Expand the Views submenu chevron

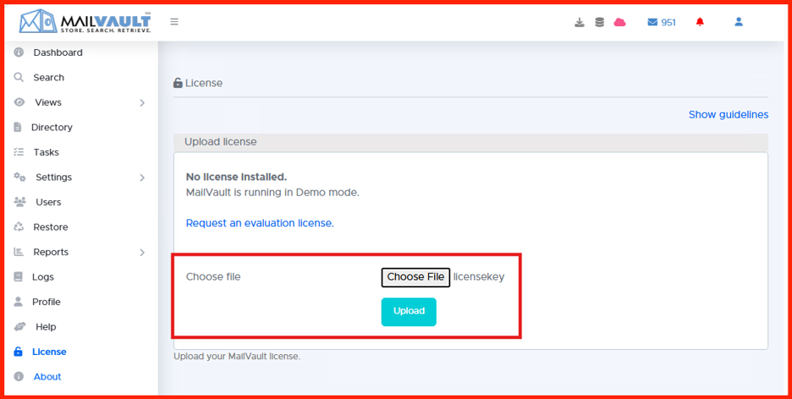click(x=142, y=102)
